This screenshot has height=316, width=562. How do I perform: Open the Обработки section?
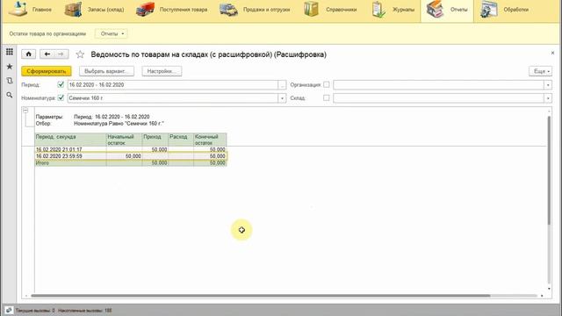[x=504, y=10]
